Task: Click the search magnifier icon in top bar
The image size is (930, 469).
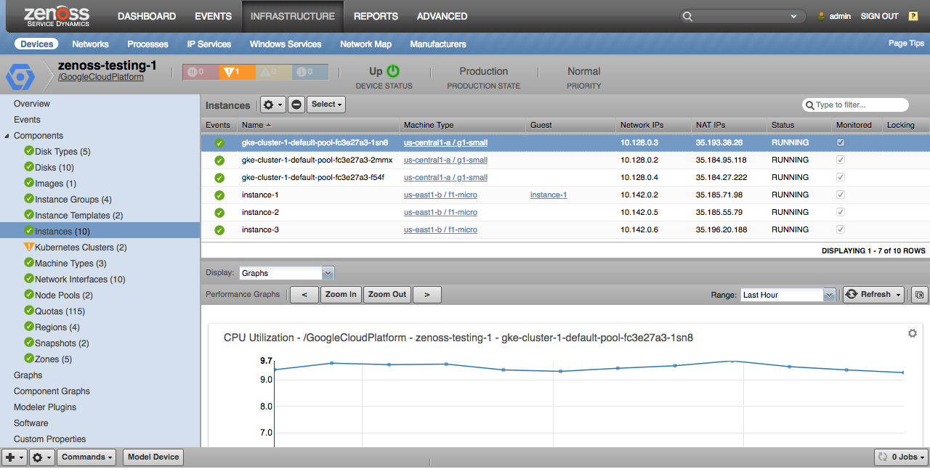Action: pyautogui.click(x=688, y=16)
